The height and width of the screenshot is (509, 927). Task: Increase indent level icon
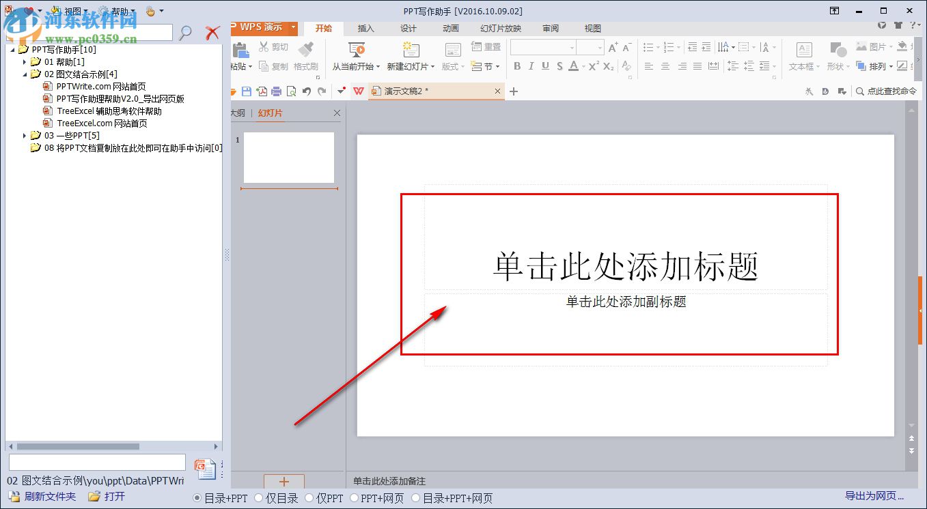tap(707, 47)
